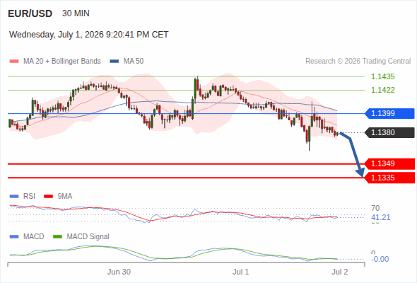Click the MA 50 blue legend swatch
This screenshot has width=417, height=283.
[114, 62]
